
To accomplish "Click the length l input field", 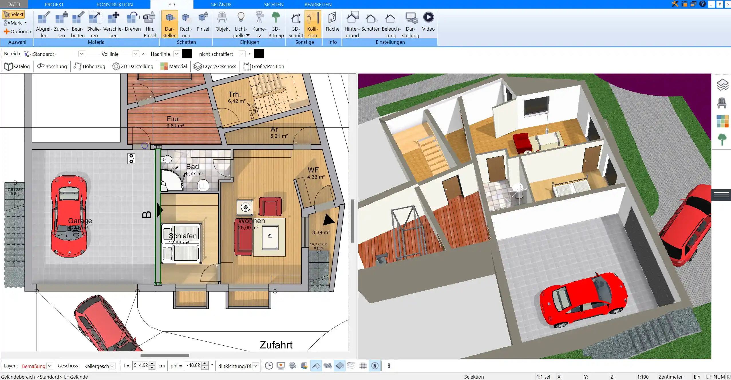I will click(x=141, y=365).
